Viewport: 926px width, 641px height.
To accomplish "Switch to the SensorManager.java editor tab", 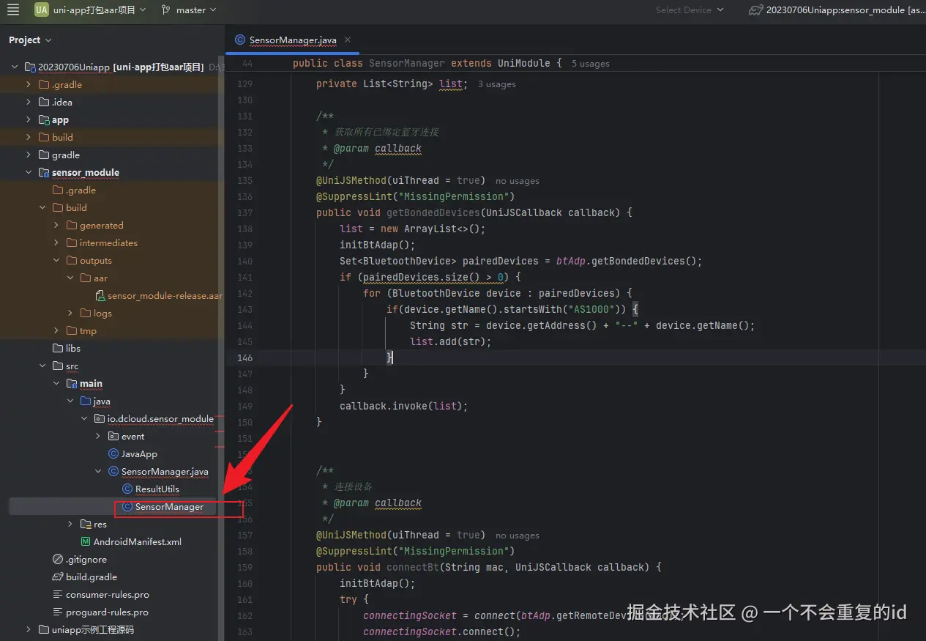I will (x=292, y=40).
